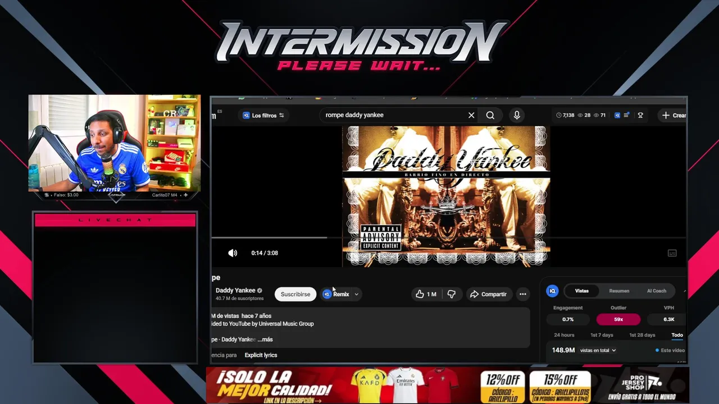Select the Todo range tab
Screen dimensions: 719x404
677,335
